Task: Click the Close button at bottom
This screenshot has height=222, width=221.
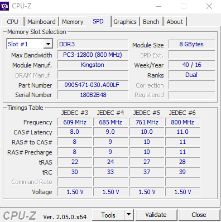Action: coord(199,215)
